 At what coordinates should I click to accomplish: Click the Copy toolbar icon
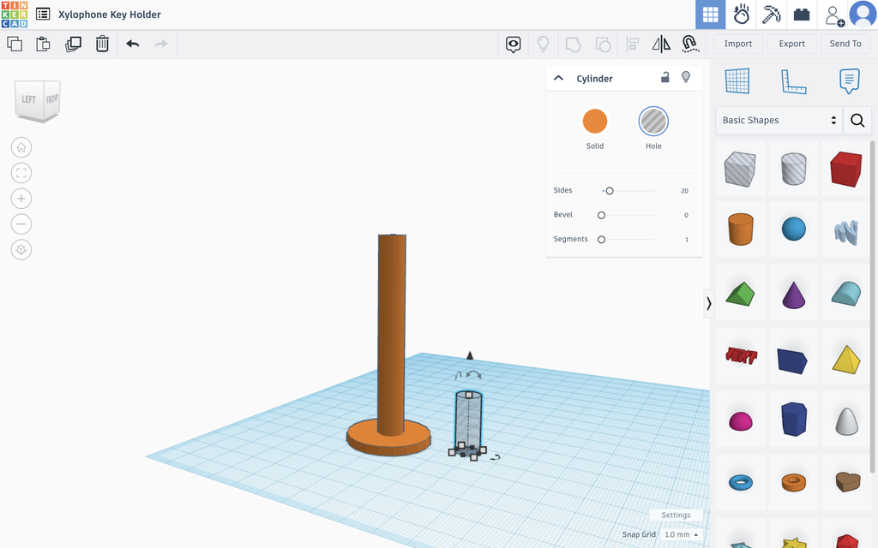click(15, 44)
